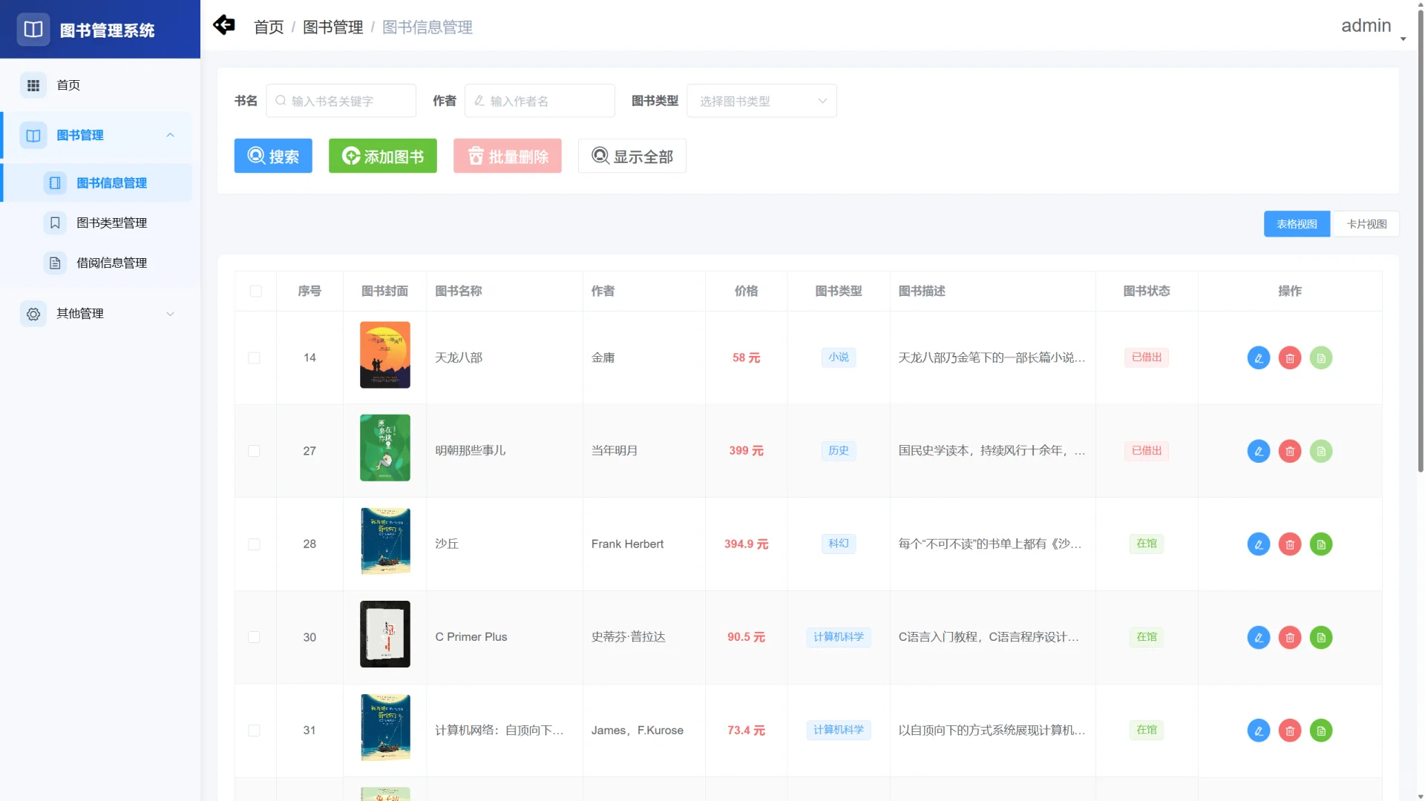Click the 输入书名关键字 input field
Image resolution: width=1425 pixels, height=801 pixels.
click(341, 100)
